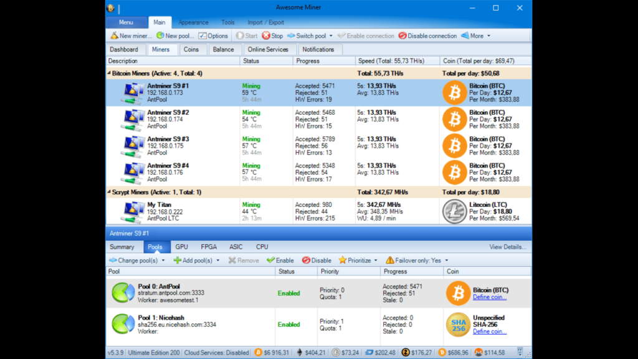
Task: Switch to the Summary tab of Antminer S9 #1
Action: 121,247
